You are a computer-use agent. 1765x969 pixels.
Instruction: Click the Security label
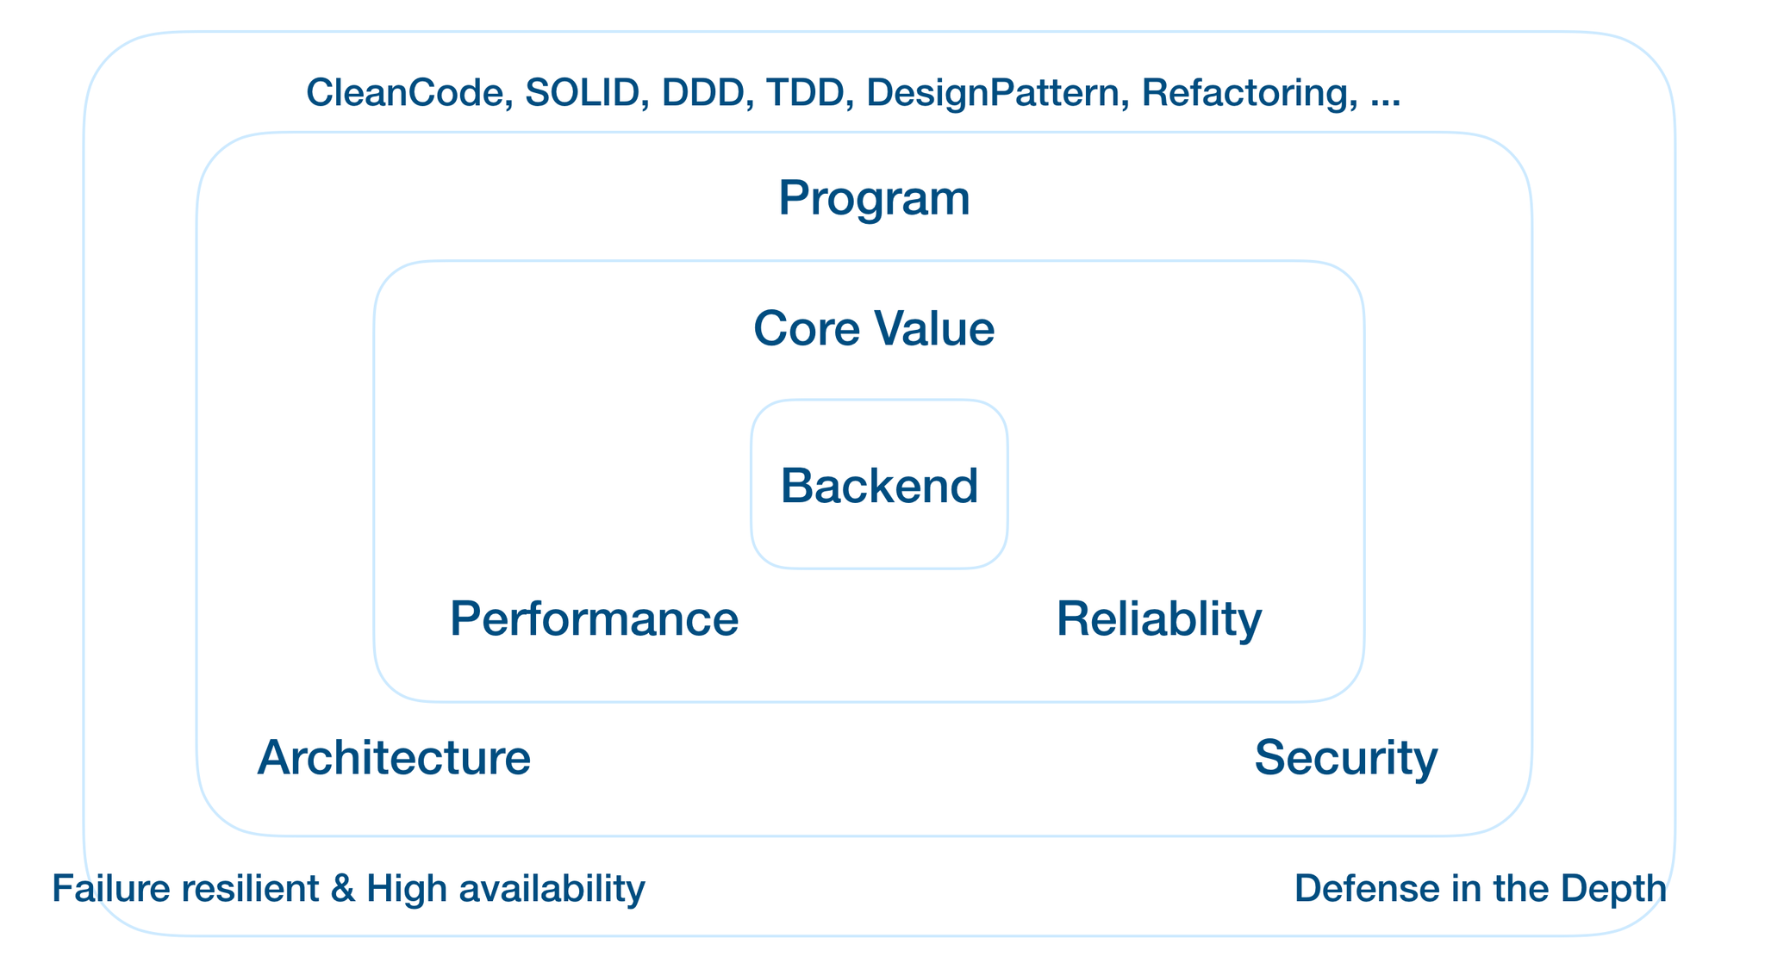[1346, 760]
